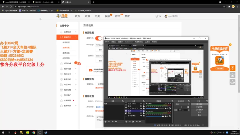Image resolution: width=240 pixels, height=135 pixels.
Task: Toggle lock on 显示器捕获 source
Action: coord(144,115)
